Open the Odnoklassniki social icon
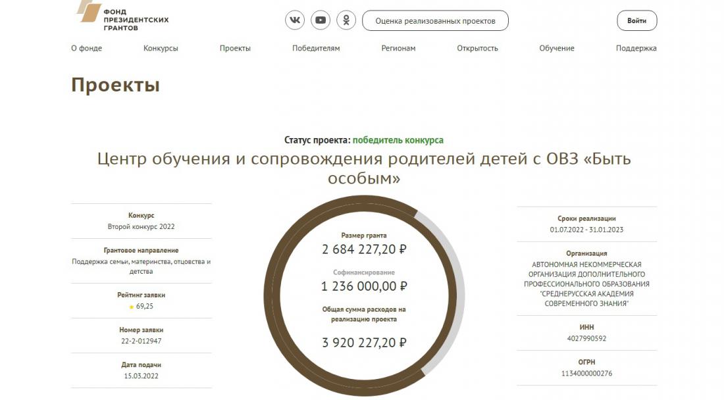Screen dimensions: 724x400 coord(346,20)
